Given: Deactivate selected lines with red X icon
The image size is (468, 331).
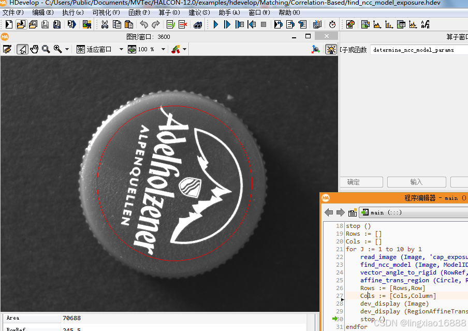Looking at the screenshot, I should (x=183, y=24).
